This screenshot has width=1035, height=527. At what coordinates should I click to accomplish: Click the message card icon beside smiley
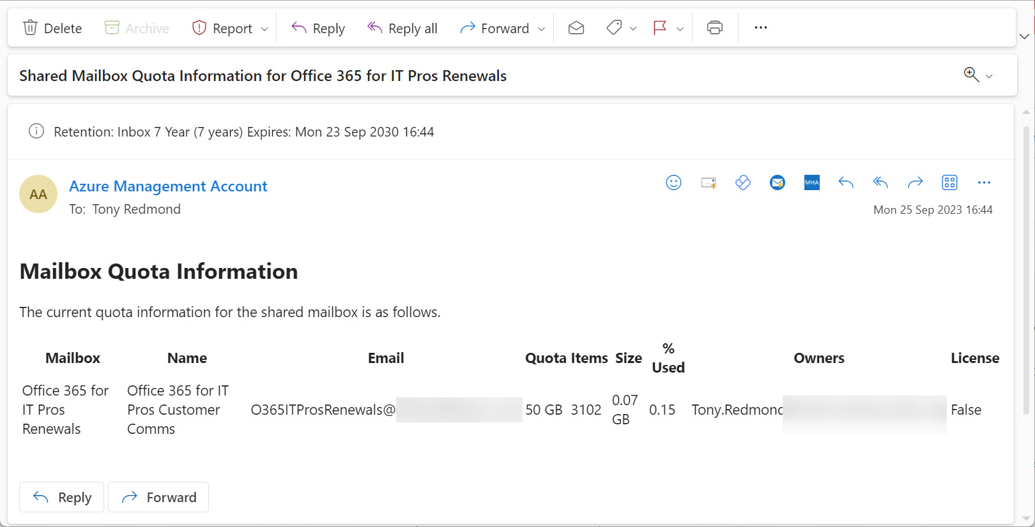click(x=709, y=182)
